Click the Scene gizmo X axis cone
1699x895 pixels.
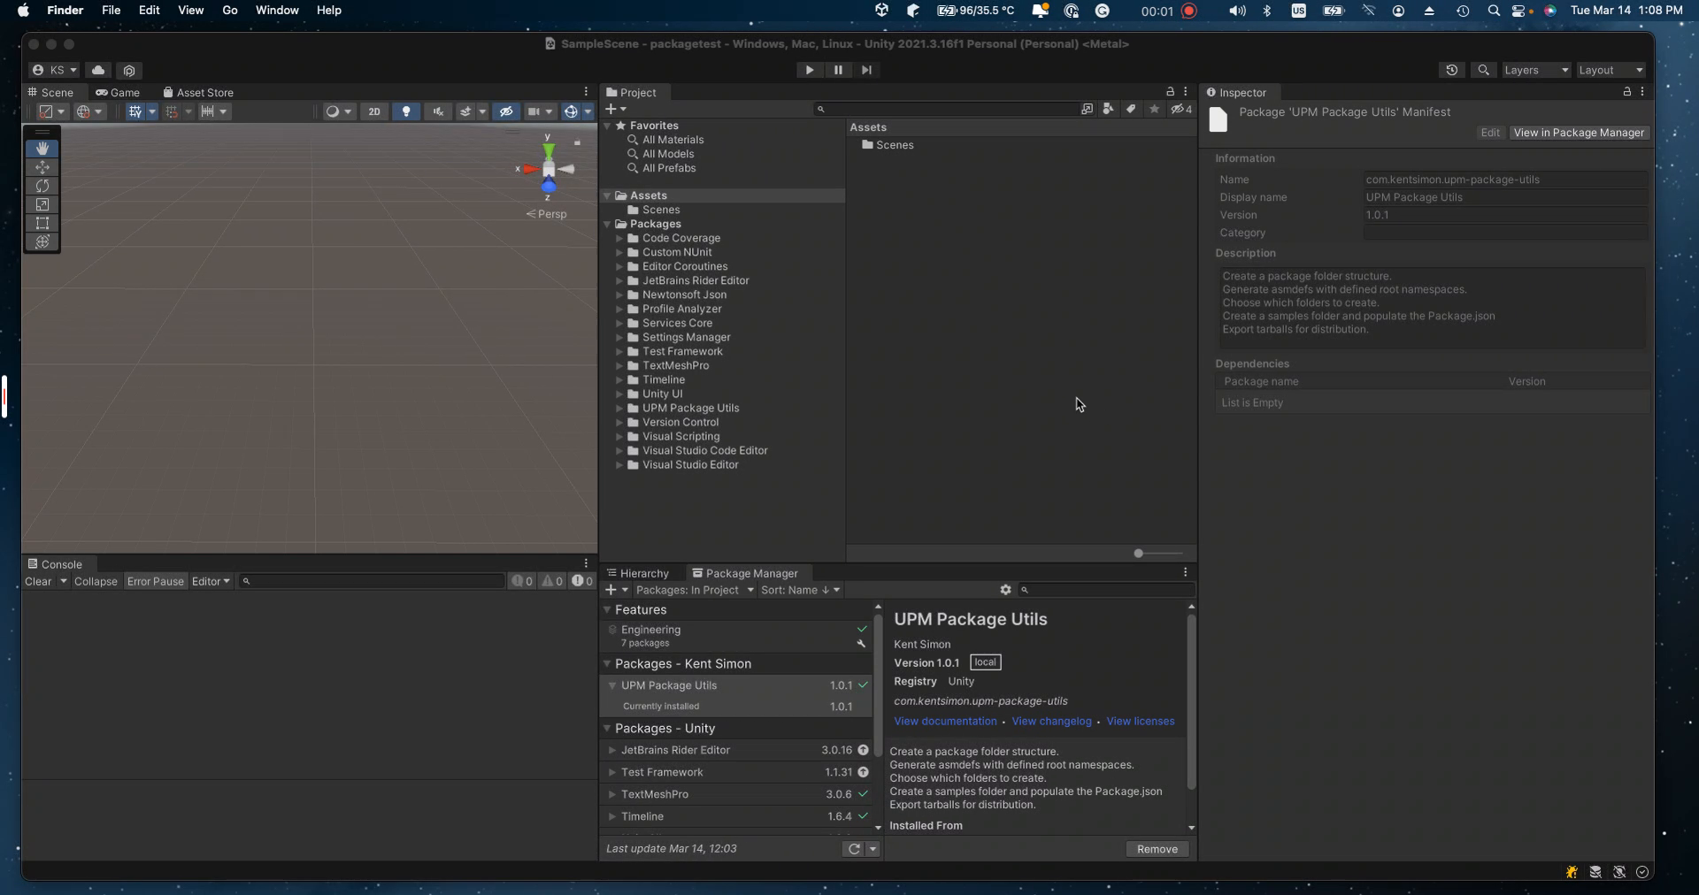click(x=530, y=169)
